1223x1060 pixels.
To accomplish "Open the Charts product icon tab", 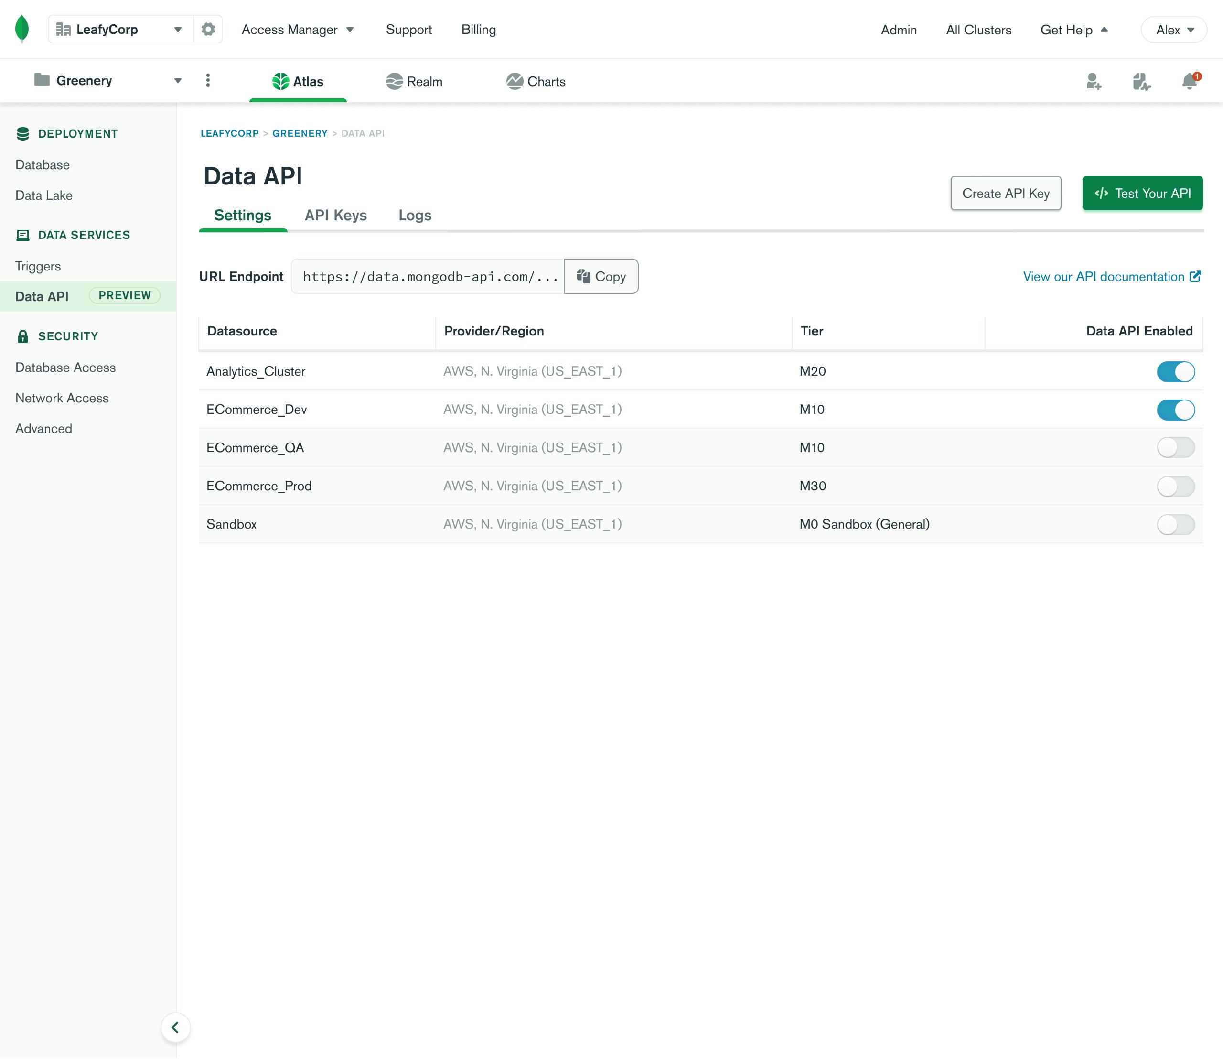I will [x=535, y=81].
